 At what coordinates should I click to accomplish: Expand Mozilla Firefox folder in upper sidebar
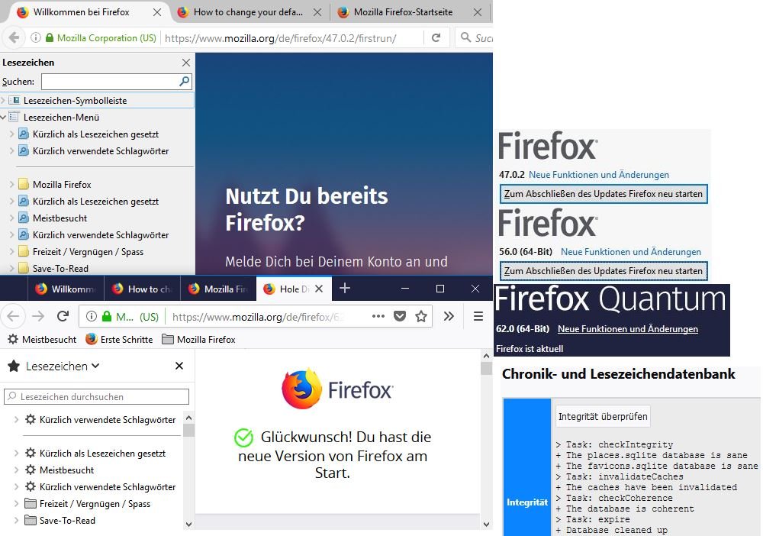pyautogui.click(x=11, y=185)
